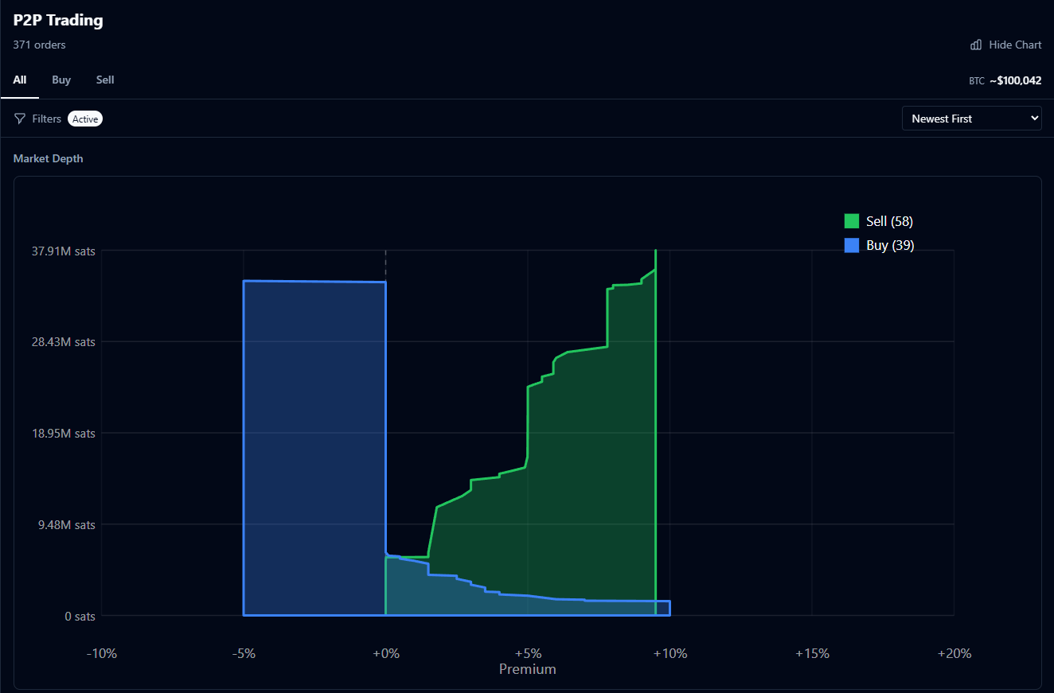Click the BTC price ~$100,042

click(x=1015, y=80)
